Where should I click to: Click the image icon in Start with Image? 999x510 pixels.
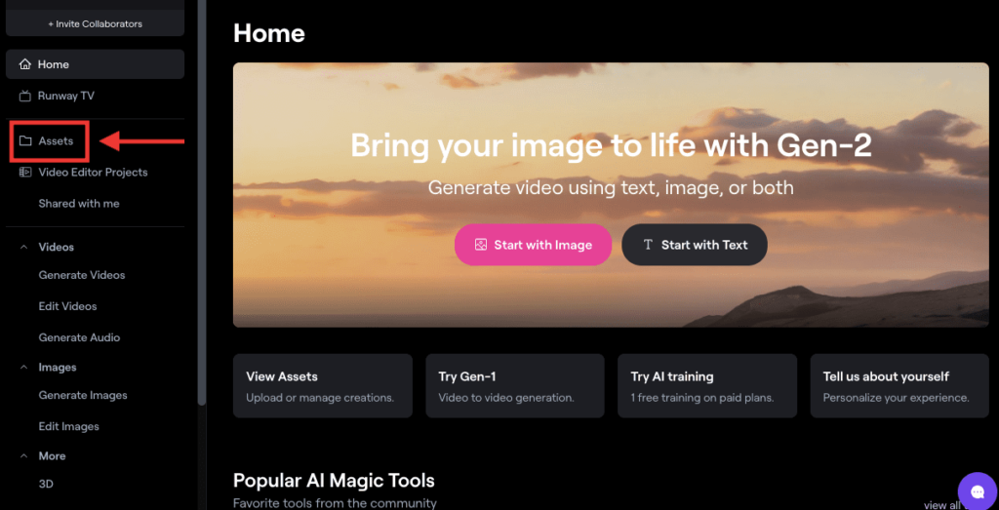click(x=481, y=245)
